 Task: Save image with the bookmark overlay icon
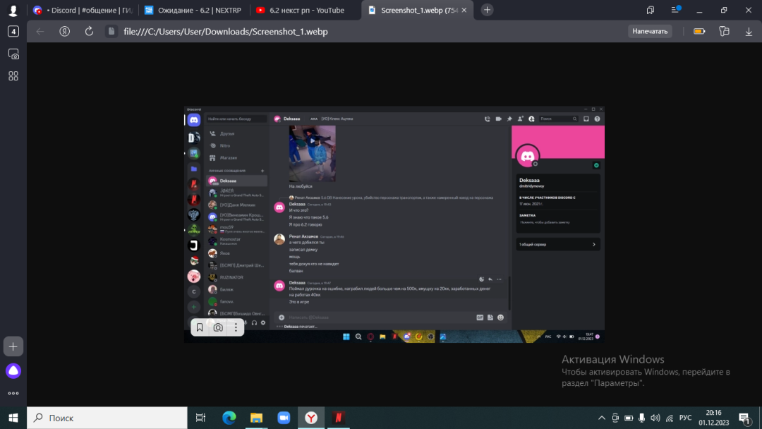[200, 327]
